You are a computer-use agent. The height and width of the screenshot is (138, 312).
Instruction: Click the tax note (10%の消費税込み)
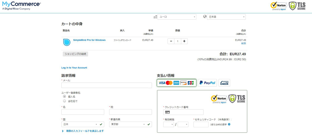(x=222, y=60)
